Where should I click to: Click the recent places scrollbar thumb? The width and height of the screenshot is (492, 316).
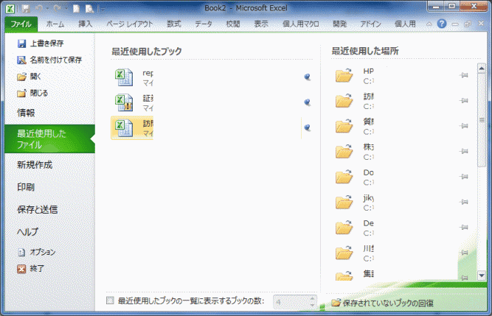point(482,120)
